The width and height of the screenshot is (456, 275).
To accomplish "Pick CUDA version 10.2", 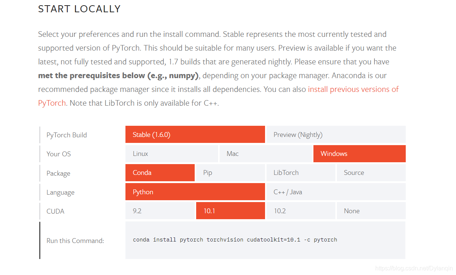I will [x=300, y=211].
